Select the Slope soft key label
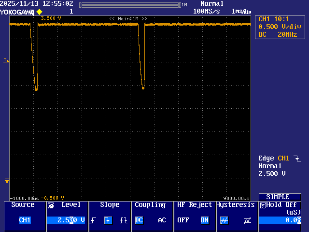 pyautogui.click(x=110, y=205)
